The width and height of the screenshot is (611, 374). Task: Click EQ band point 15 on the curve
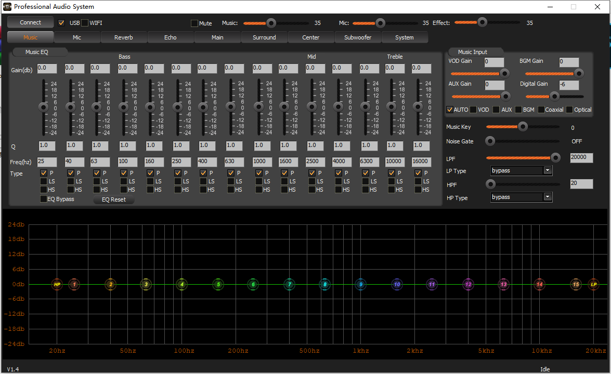575,285
